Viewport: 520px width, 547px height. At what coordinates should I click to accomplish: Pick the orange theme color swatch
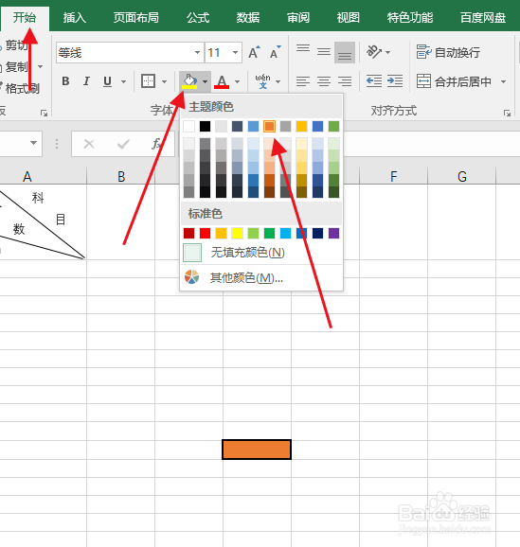(269, 126)
